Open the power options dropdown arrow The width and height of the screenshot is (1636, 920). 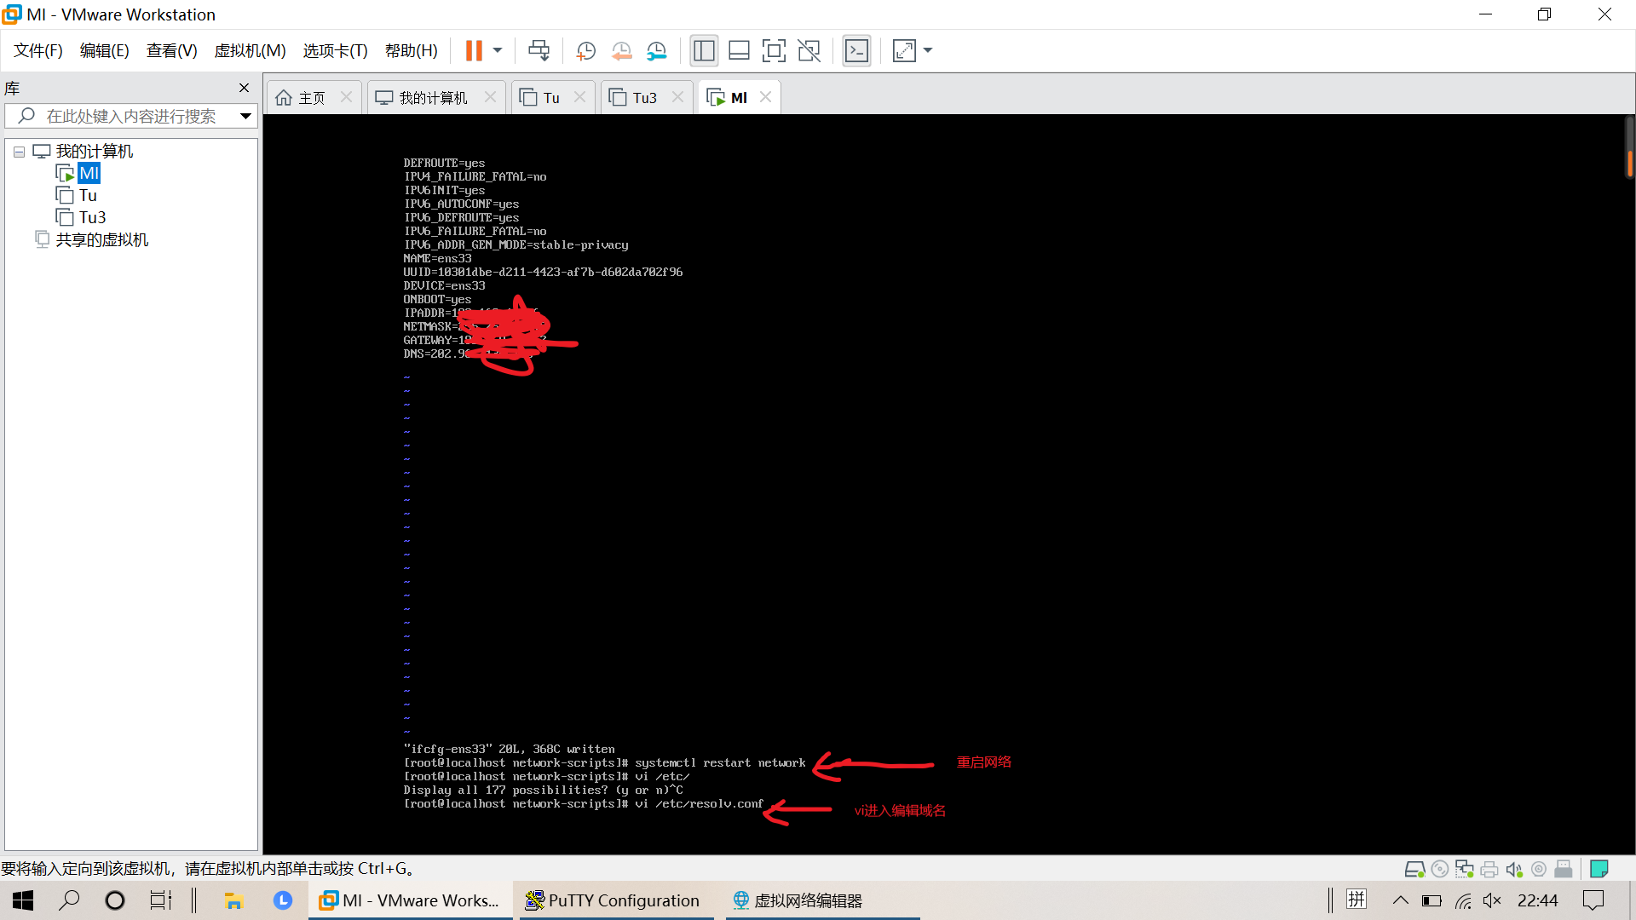(498, 51)
